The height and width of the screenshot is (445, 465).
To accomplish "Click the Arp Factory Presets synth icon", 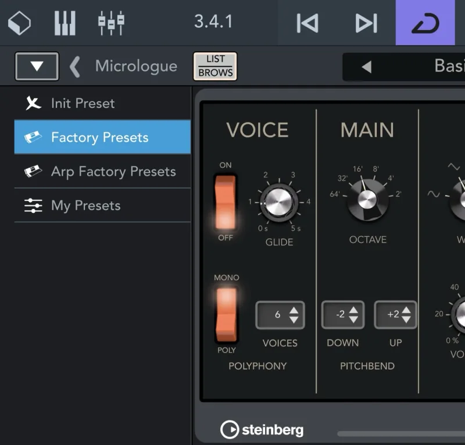I will click(33, 171).
